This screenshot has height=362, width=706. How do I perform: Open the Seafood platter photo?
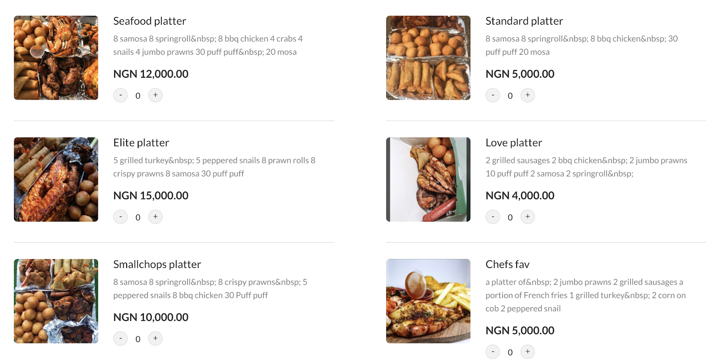click(x=56, y=58)
